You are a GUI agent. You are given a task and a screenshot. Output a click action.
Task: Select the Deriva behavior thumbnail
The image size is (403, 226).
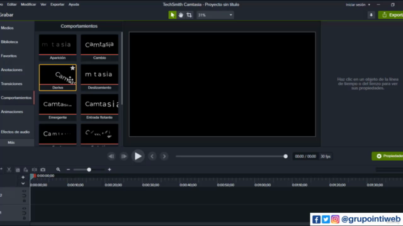tap(57, 77)
